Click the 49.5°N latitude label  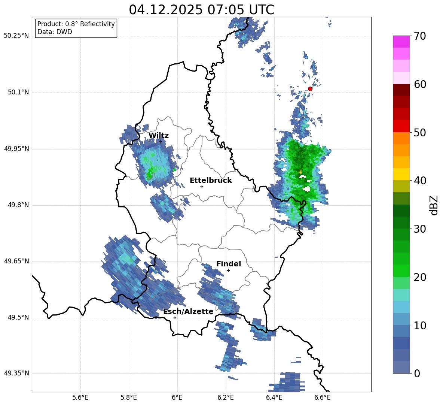point(18,317)
